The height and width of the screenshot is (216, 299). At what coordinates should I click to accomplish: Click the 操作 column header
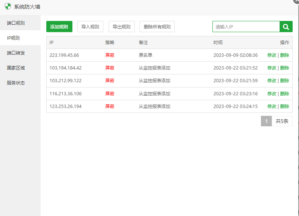coord(284,42)
